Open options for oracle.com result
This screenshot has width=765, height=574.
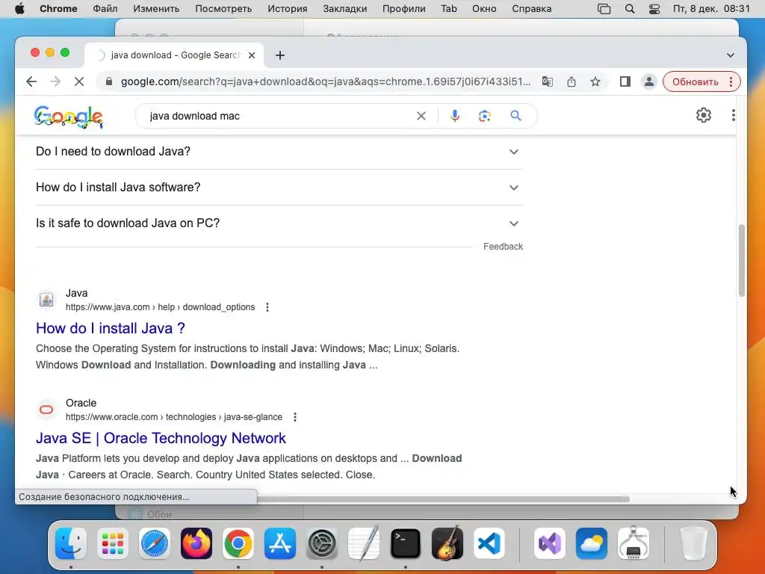[x=294, y=417]
